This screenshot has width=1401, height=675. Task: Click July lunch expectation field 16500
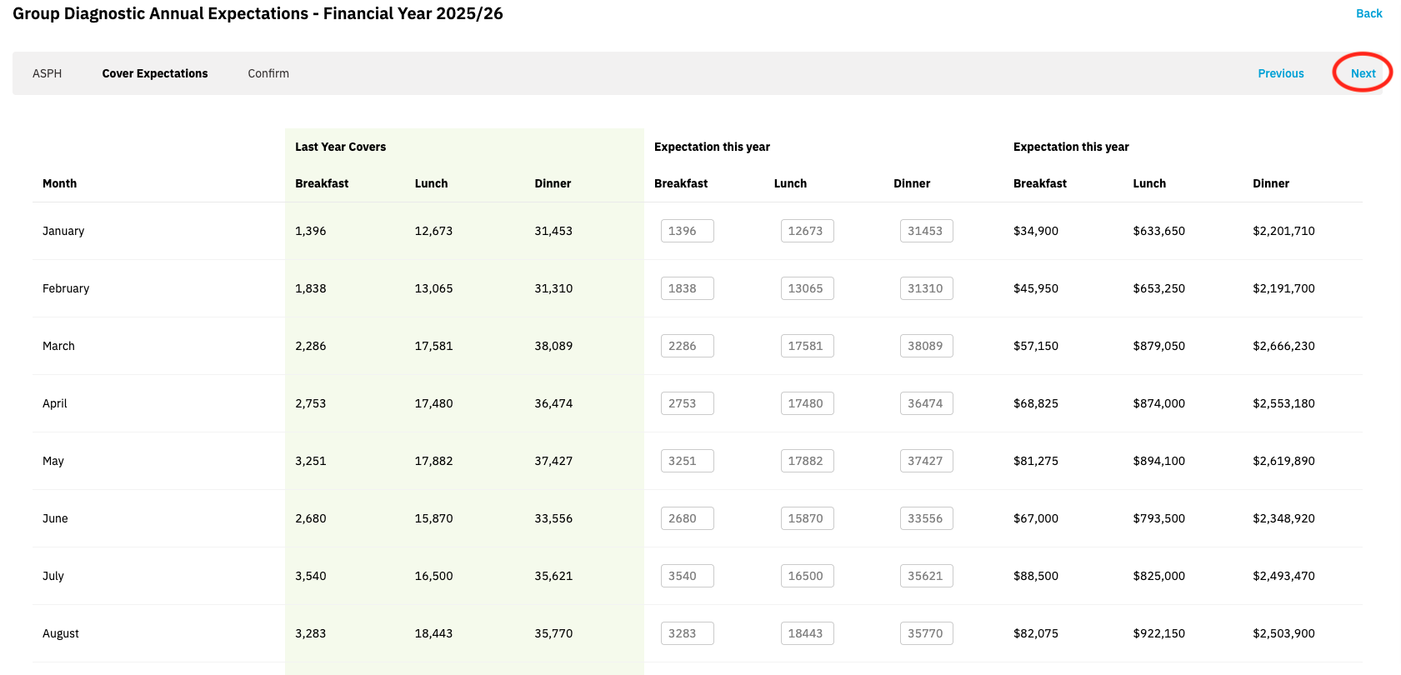pos(807,576)
